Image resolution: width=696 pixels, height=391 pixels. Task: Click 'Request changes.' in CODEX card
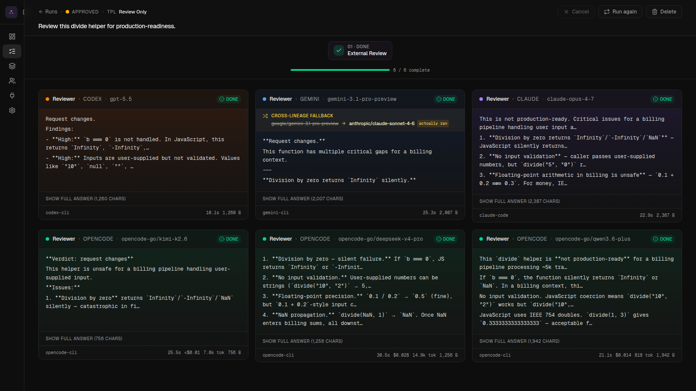click(x=70, y=119)
